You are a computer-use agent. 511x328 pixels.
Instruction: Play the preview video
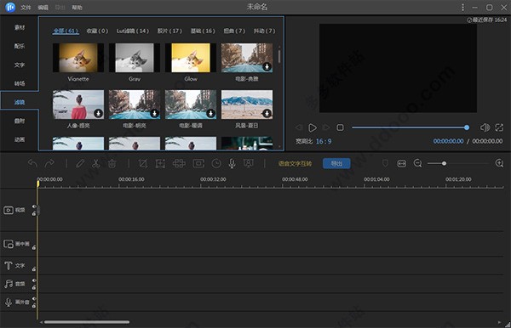(313, 127)
